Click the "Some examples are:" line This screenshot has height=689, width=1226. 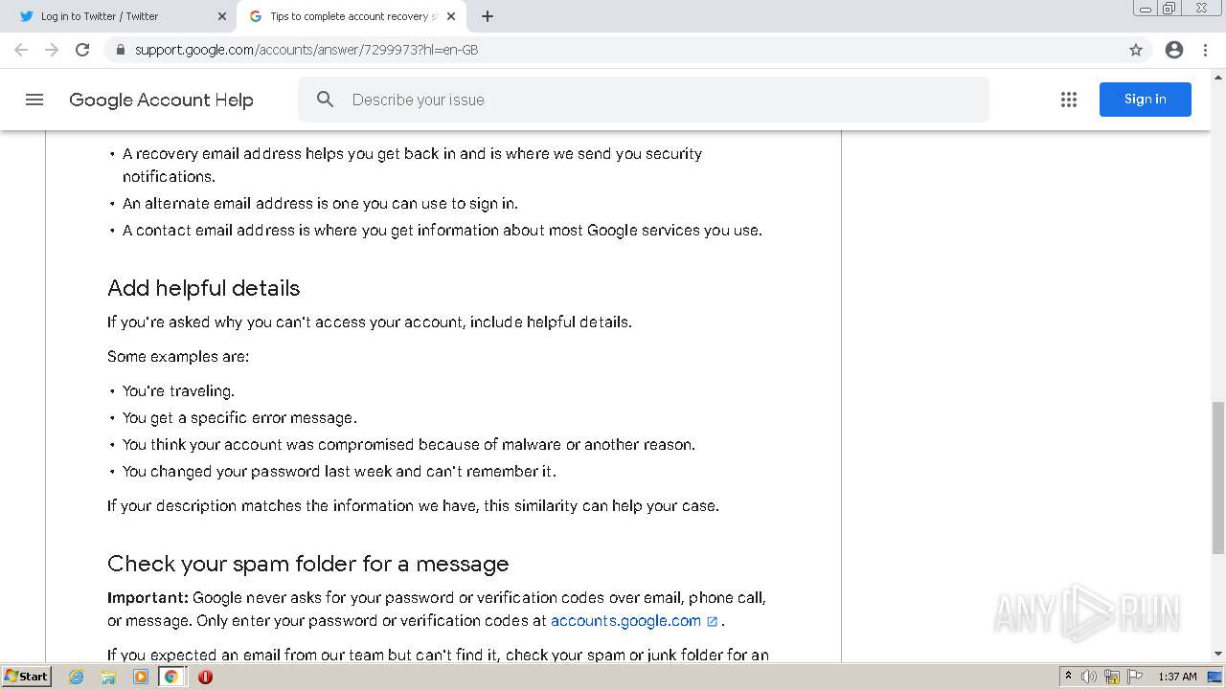[178, 356]
